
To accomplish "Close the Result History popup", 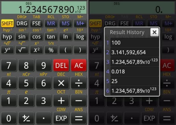I will [154, 32].
